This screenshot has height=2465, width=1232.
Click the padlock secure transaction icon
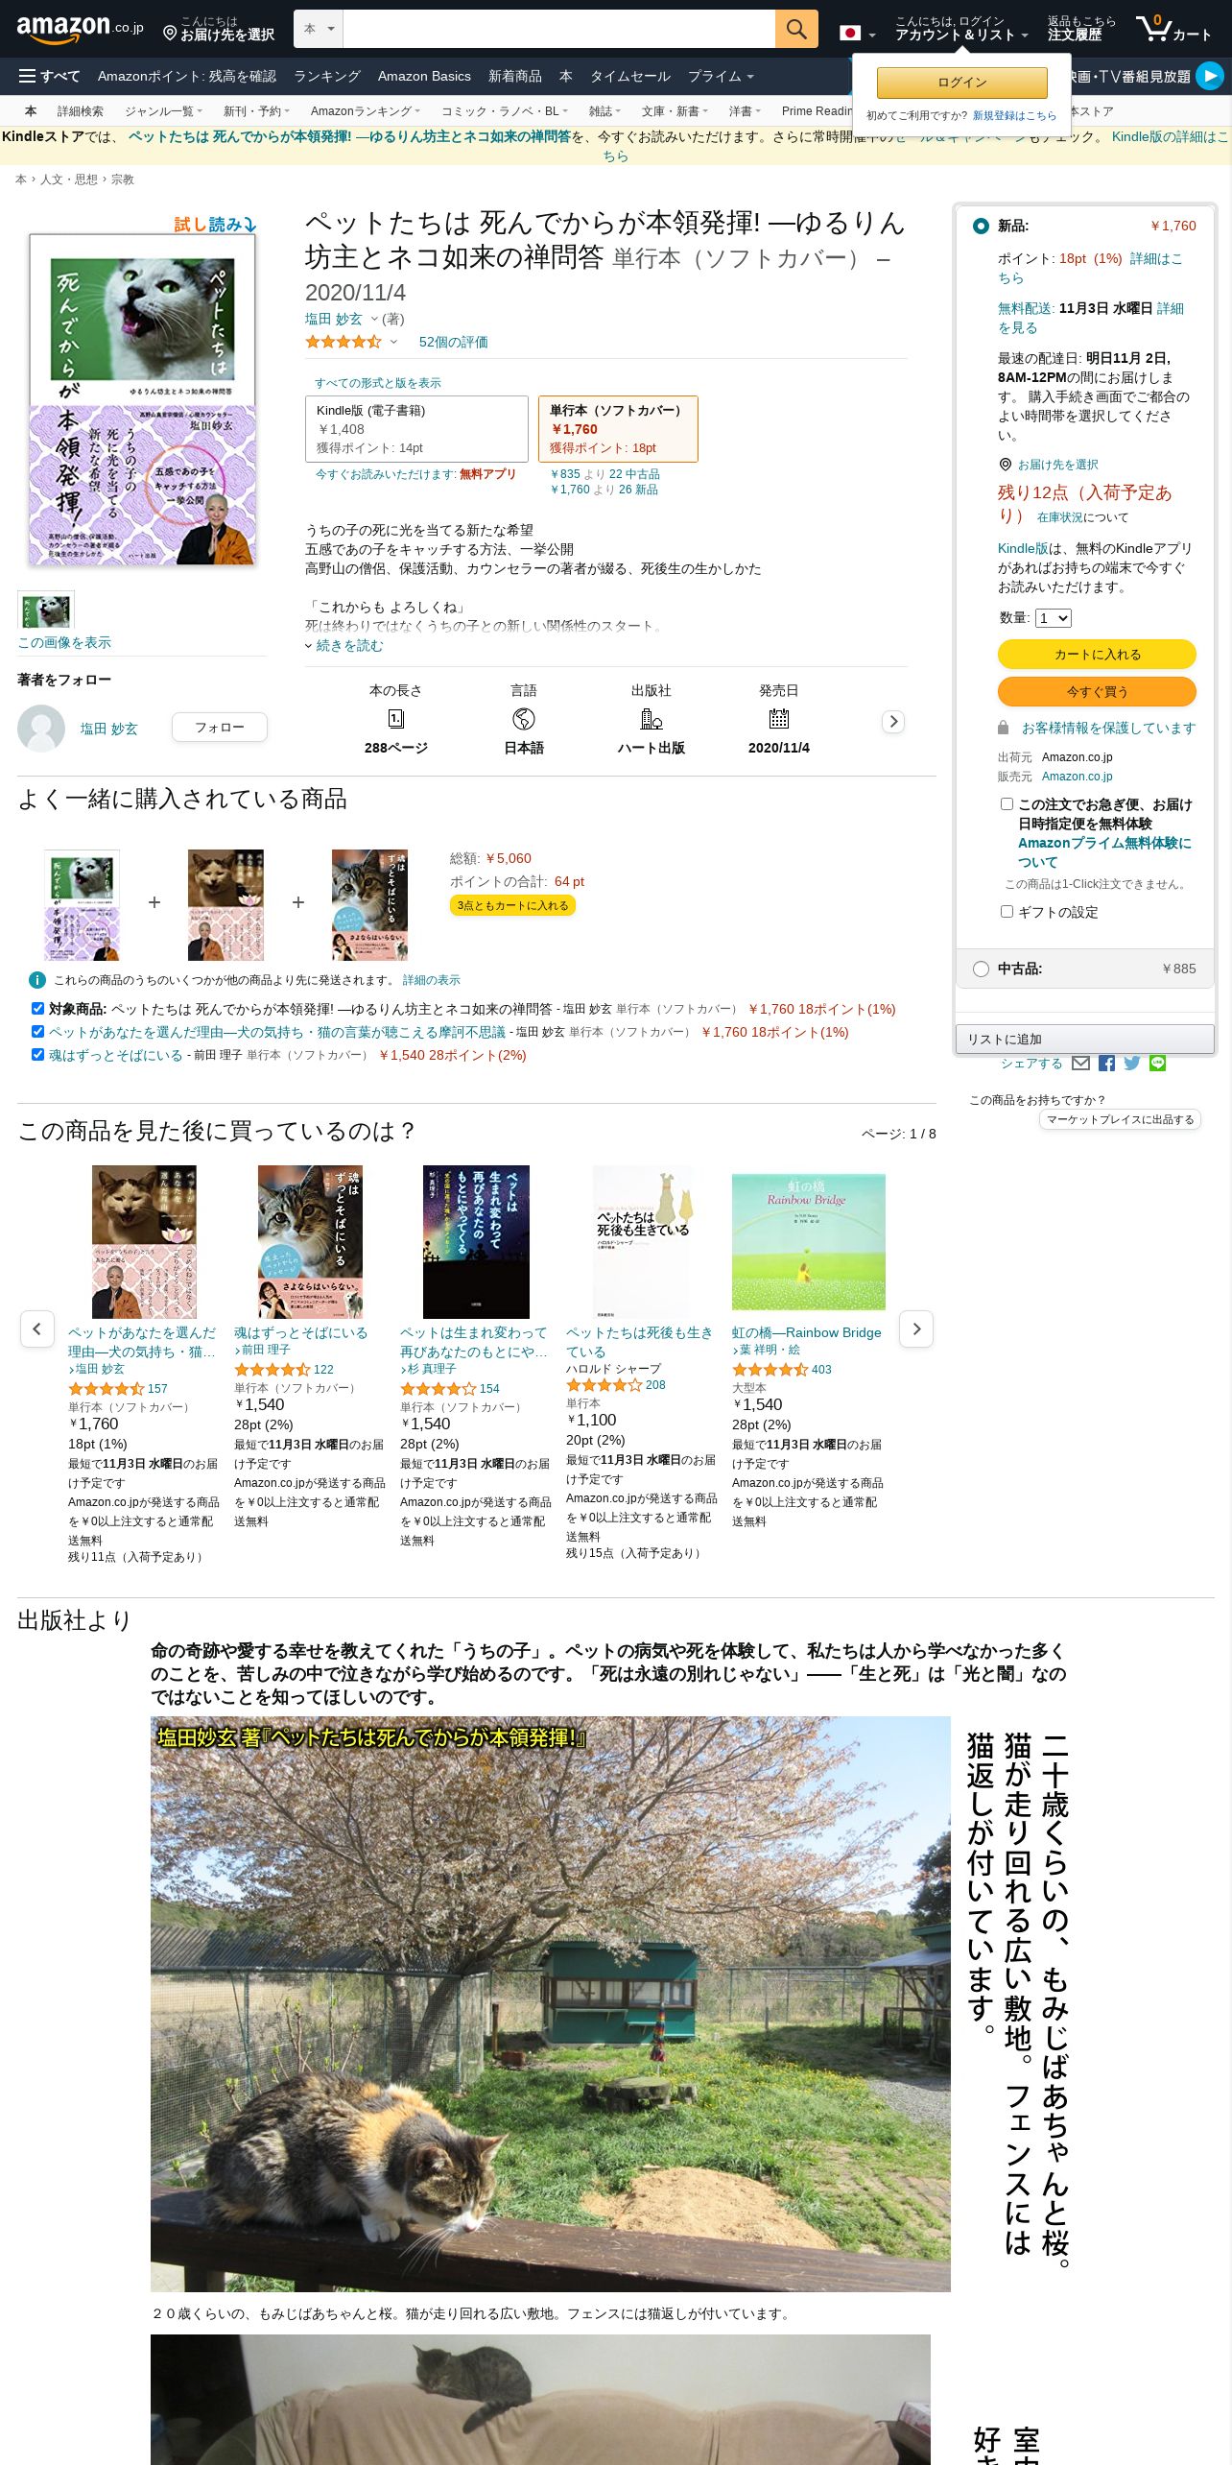[x=1004, y=728]
